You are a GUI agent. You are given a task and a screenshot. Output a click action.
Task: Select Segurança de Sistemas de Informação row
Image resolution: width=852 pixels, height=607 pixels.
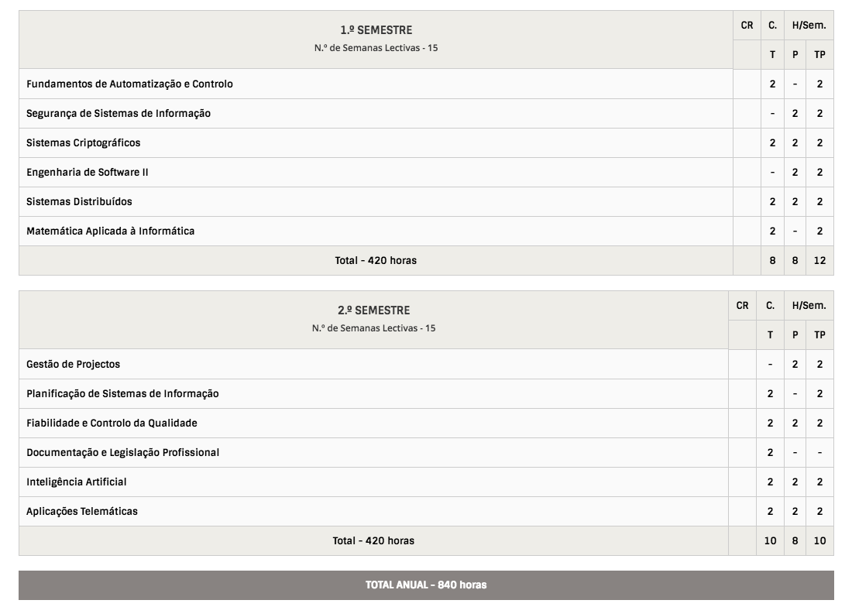[x=119, y=113]
